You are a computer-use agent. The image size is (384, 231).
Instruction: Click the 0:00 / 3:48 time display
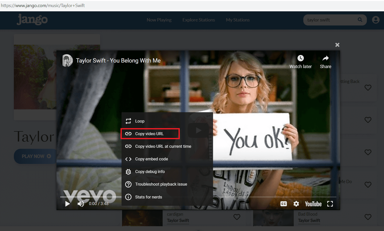[99, 204]
